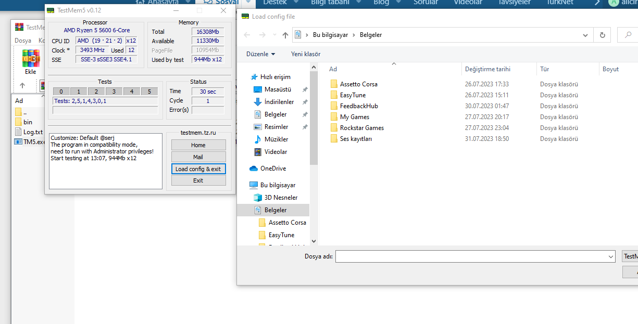
Task: Open Resimler in navigation pane
Action: point(276,127)
